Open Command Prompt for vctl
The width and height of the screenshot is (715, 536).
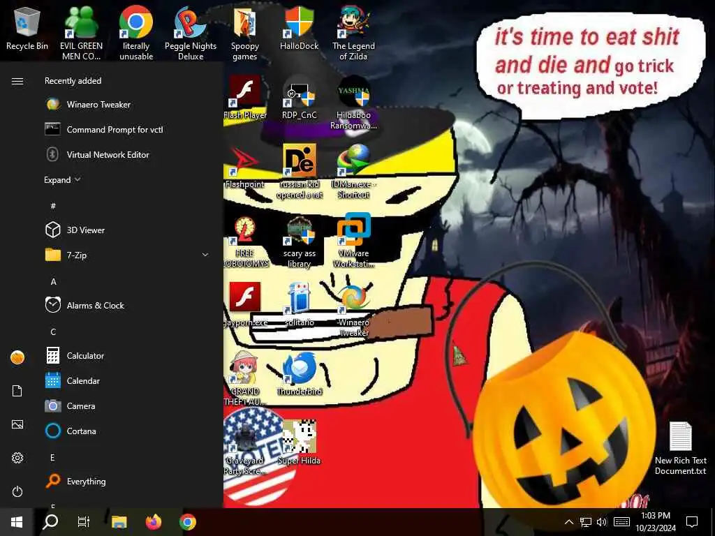(x=127, y=129)
